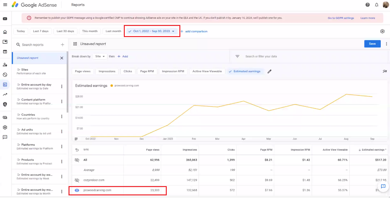Toggle chart visibility for the All row
The width and height of the screenshot is (390, 200).
(x=77, y=160)
